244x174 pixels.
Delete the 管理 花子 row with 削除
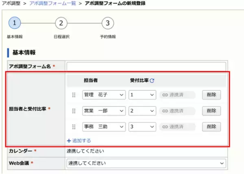point(211,95)
